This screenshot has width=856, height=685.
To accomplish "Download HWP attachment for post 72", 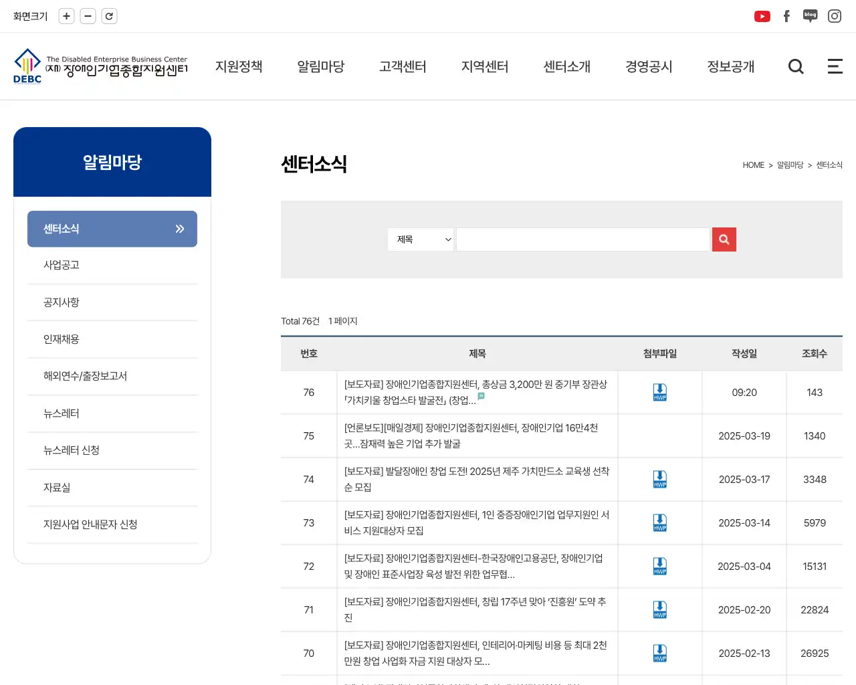I will (x=660, y=567).
